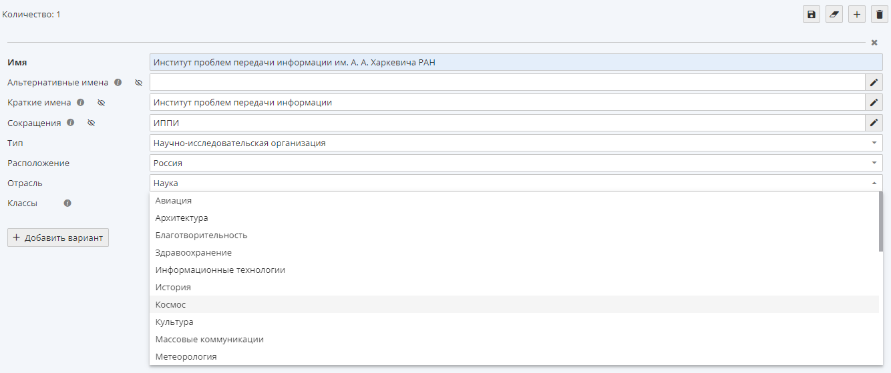Screen dimensions: 891x373
Task: Pick Информационные технологии option
Action: pyautogui.click(x=514, y=270)
